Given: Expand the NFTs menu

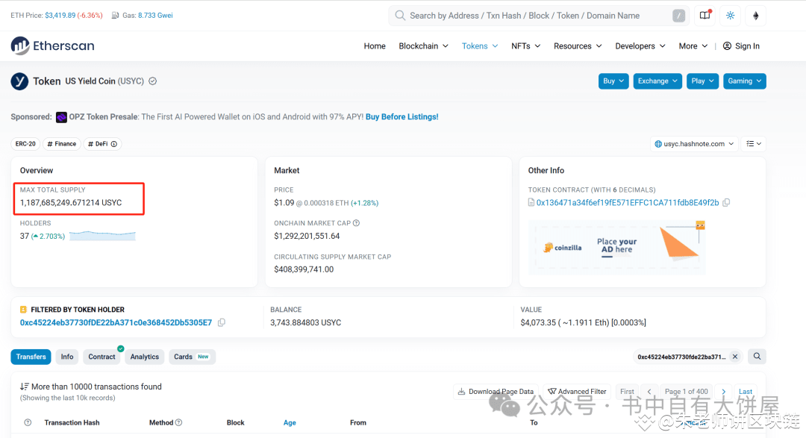Looking at the screenshot, I should click(526, 46).
